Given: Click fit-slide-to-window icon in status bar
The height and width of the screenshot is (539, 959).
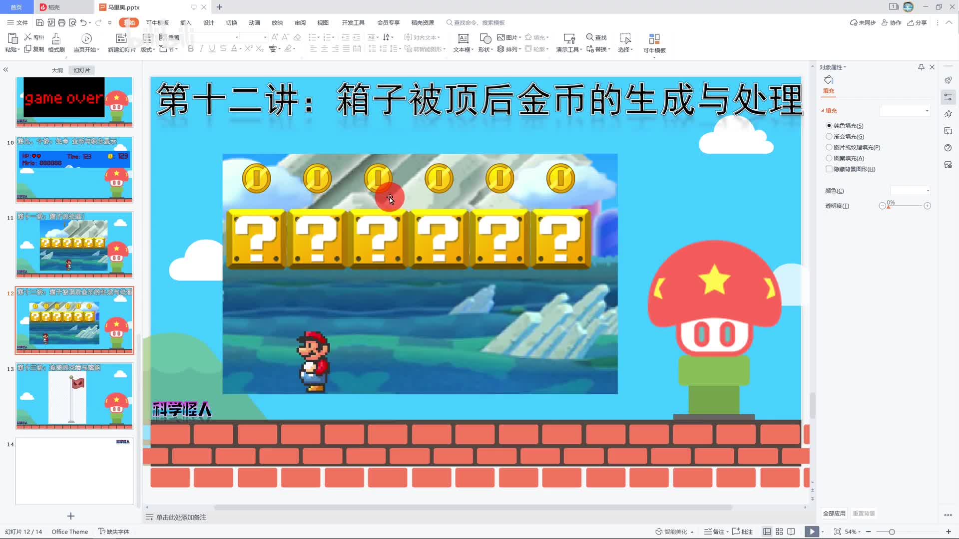Looking at the screenshot, I should (838, 532).
